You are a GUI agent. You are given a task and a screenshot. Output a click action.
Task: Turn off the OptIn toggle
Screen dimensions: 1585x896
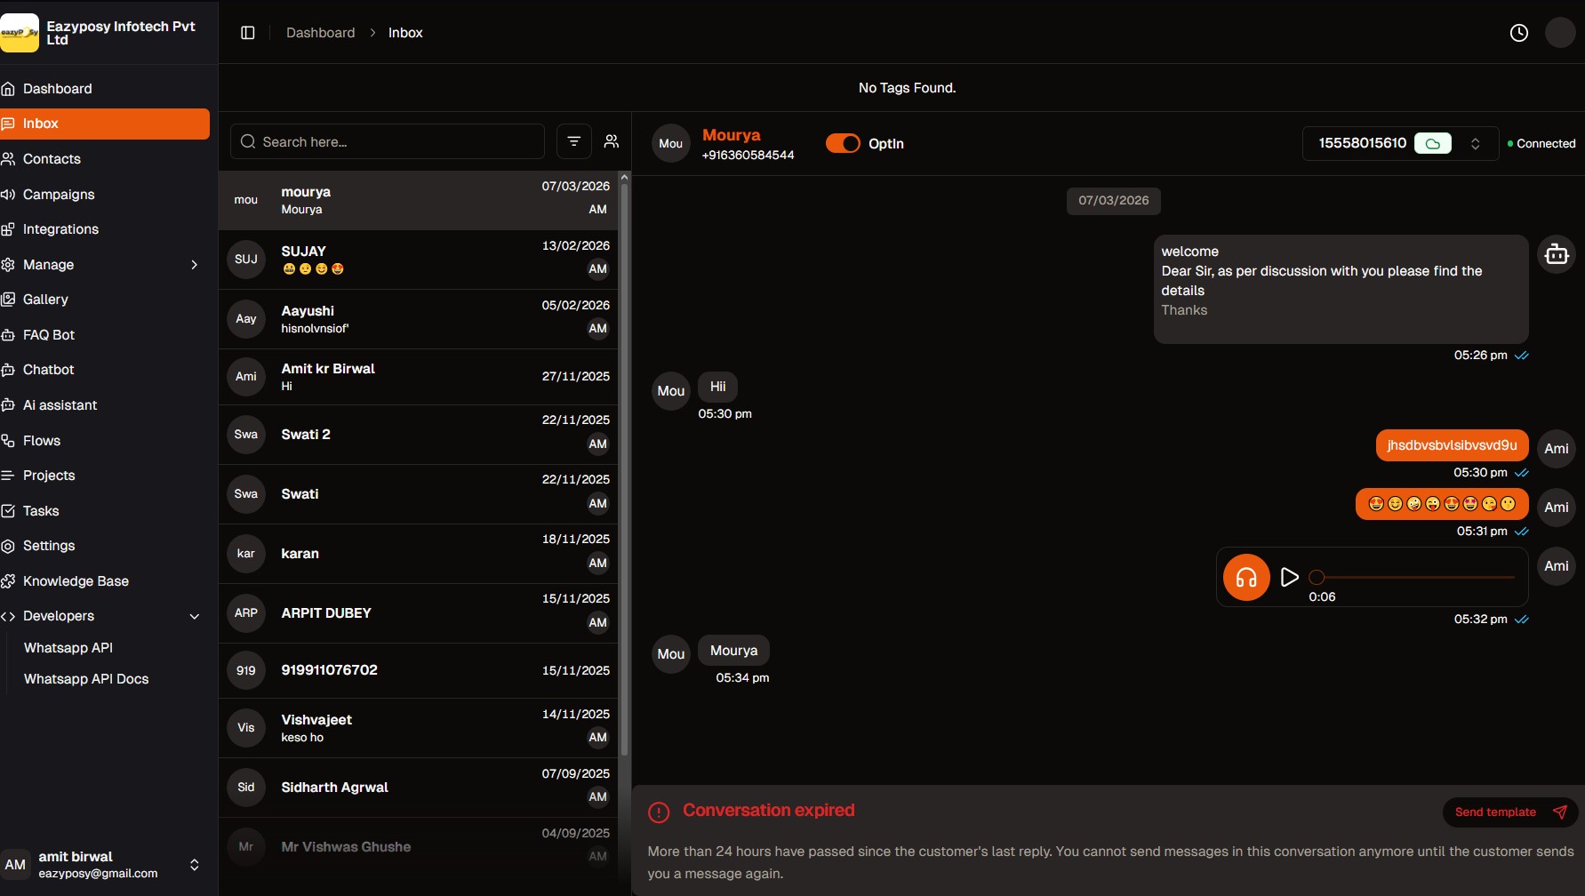pos(843,143)
